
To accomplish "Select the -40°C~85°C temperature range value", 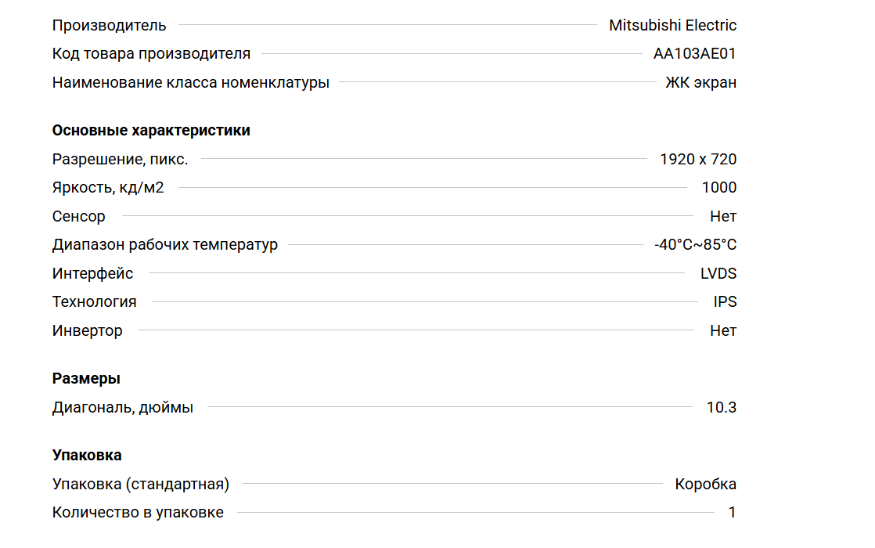I will click(x=695, y=245).
